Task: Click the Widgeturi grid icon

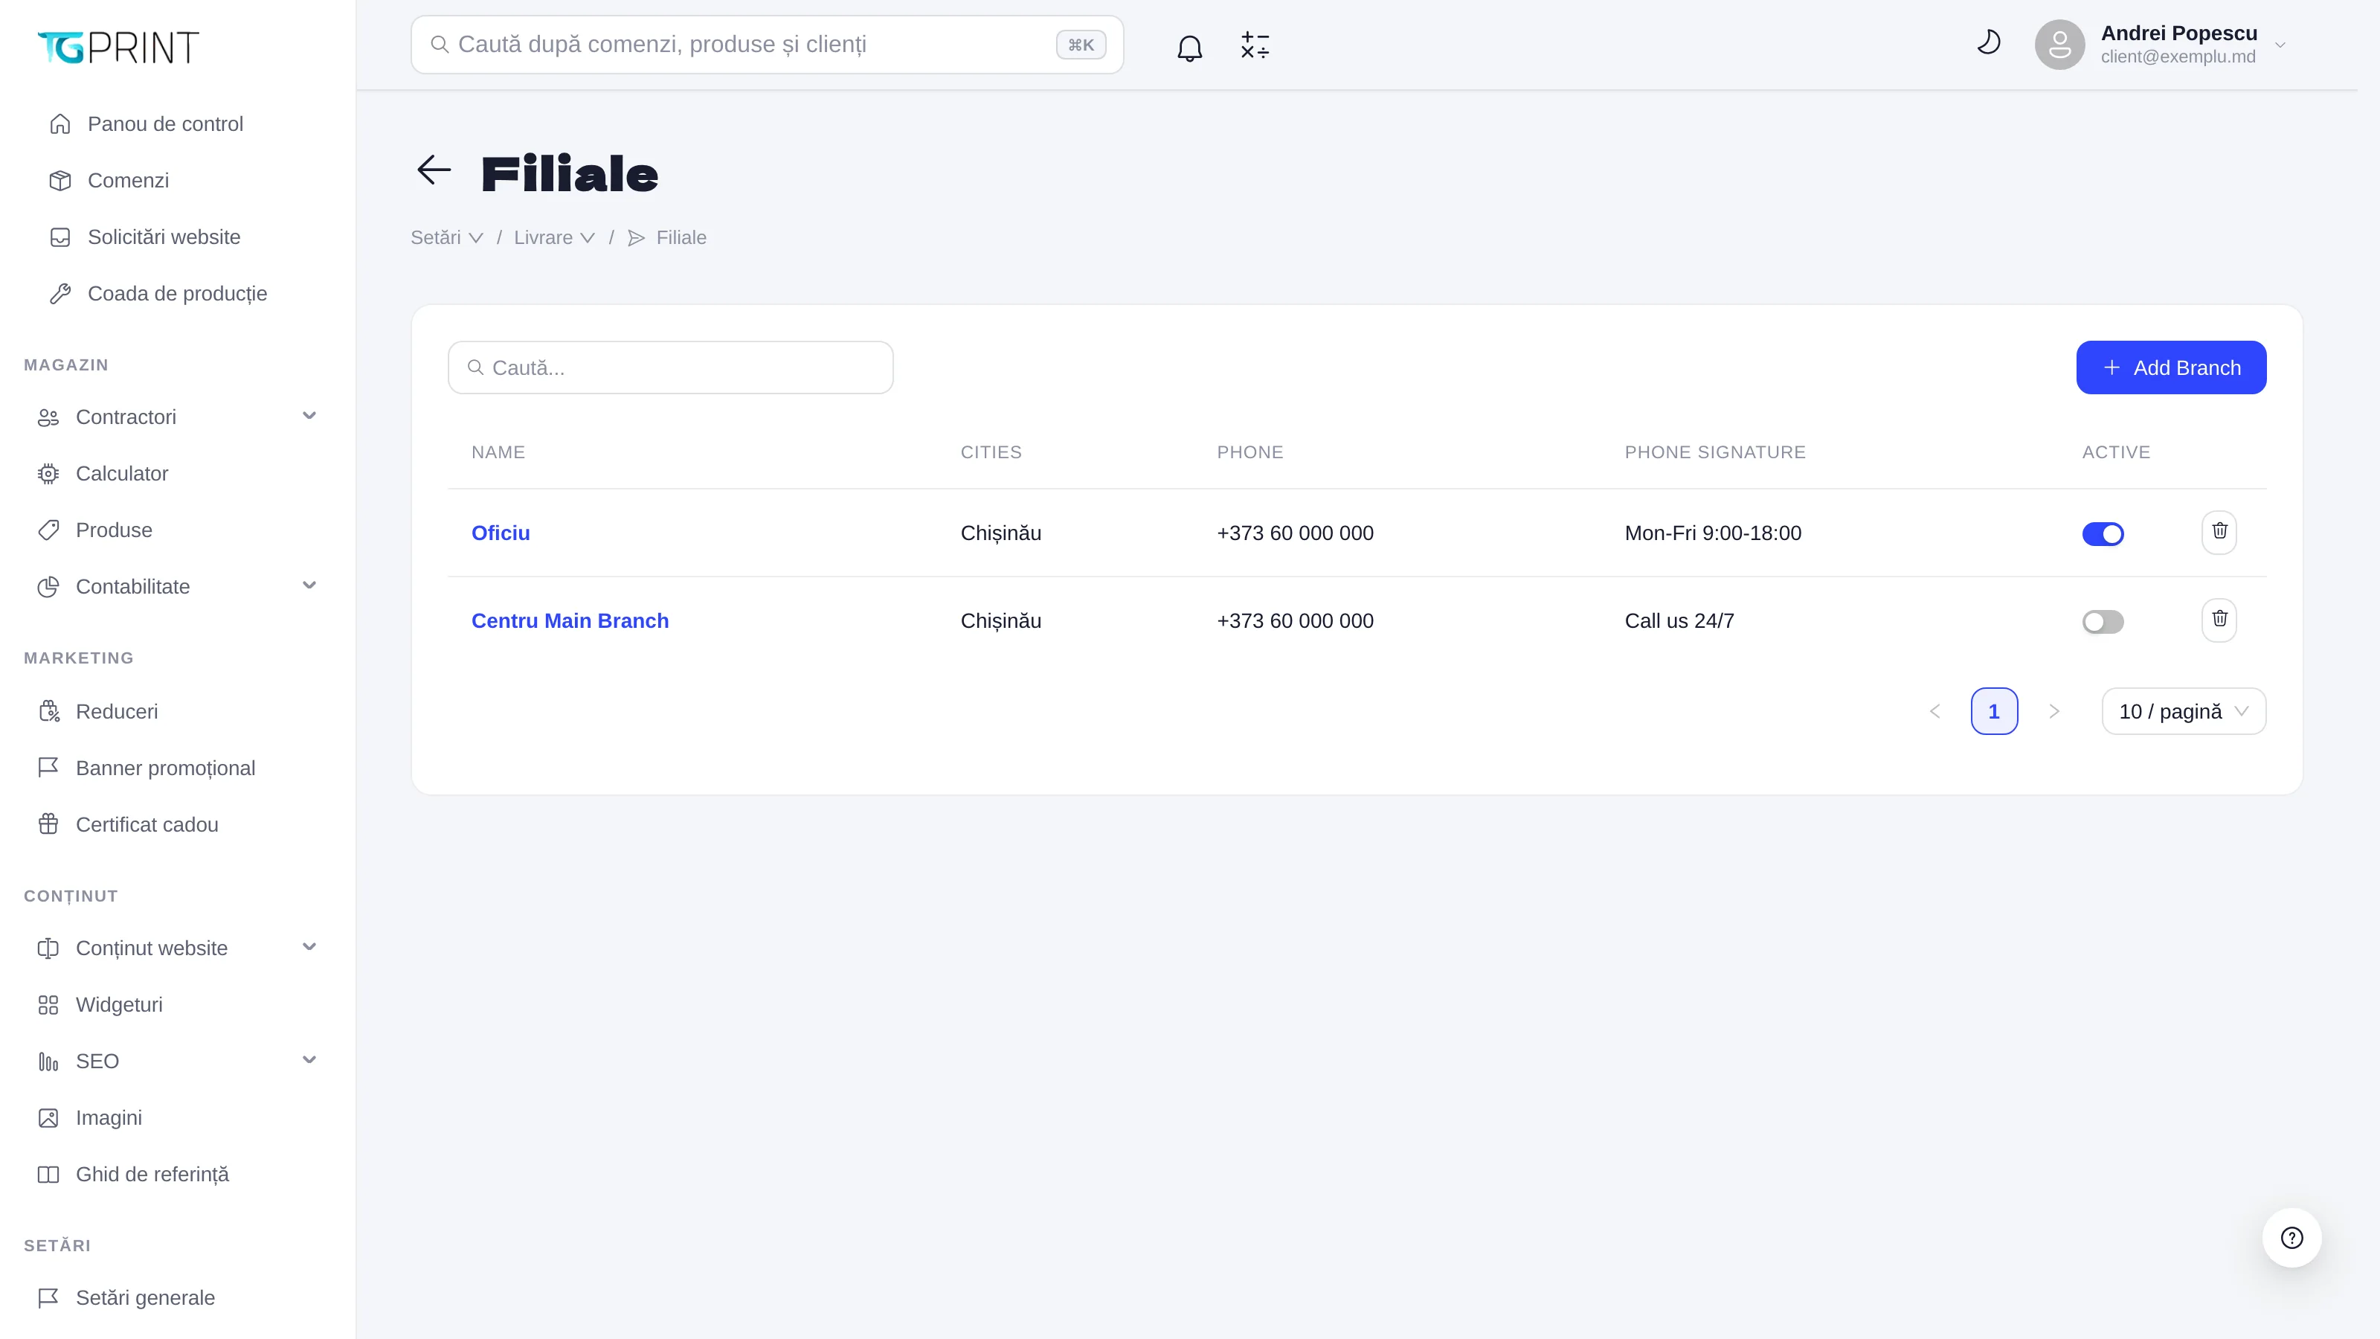Action: 48,1004
